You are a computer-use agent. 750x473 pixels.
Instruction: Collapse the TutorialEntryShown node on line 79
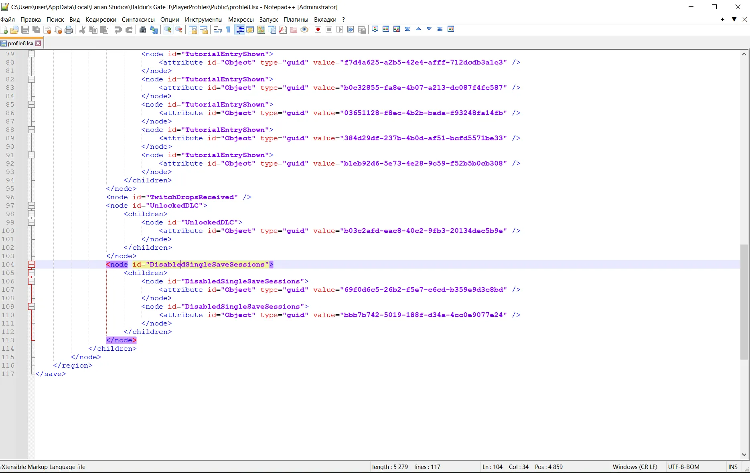(x=31, y=54)
